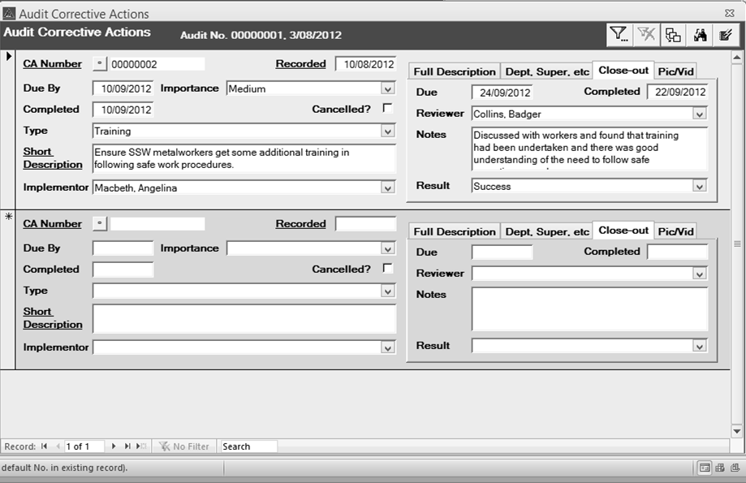The height and width of the screenshot is (483, 746).
Task: Click the remove filter toolbar icon
Action: 646,35
